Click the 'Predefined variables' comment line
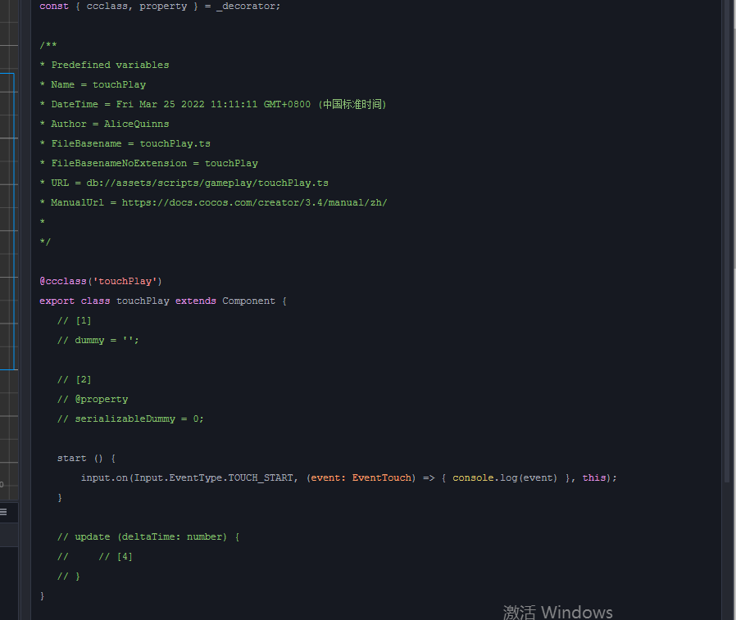The image size is (736, 620). point(105,66)
